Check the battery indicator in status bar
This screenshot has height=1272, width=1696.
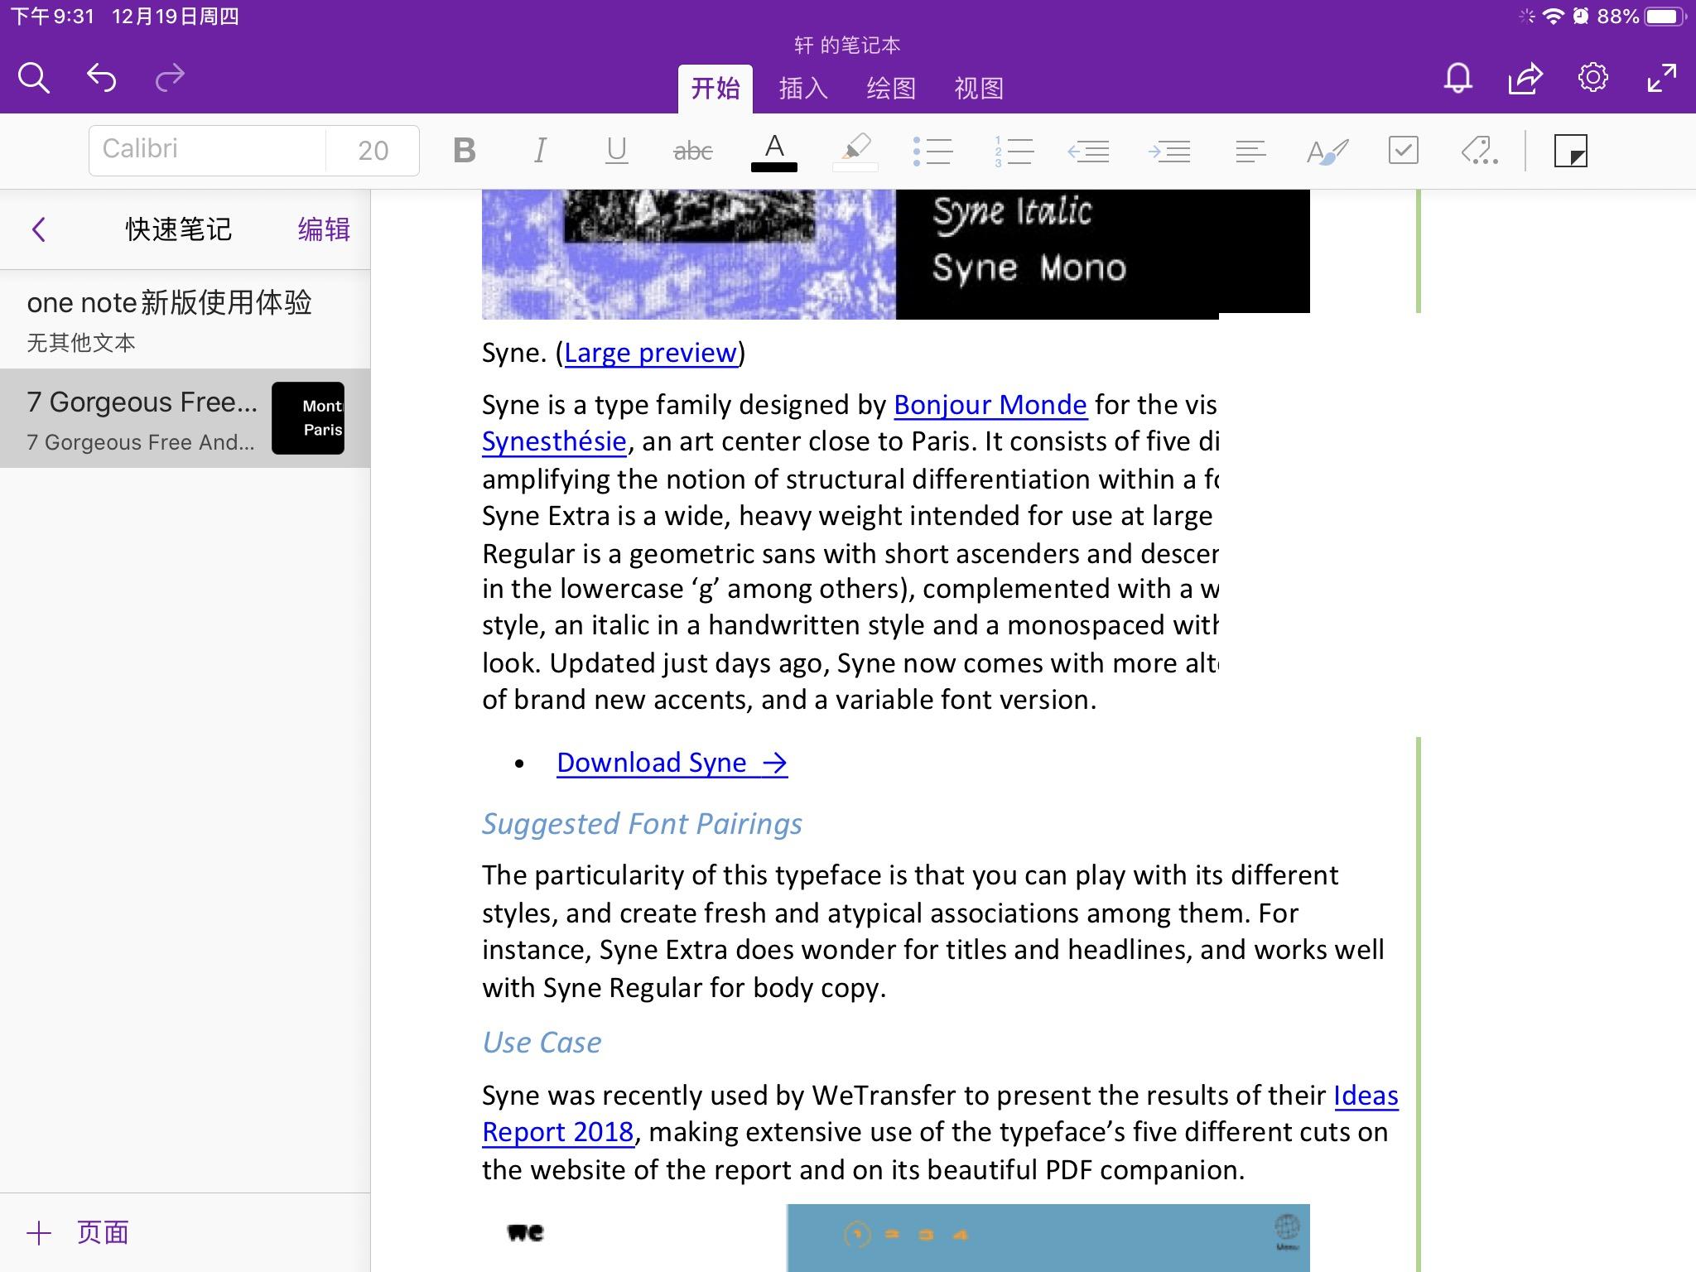point(1665,17)
